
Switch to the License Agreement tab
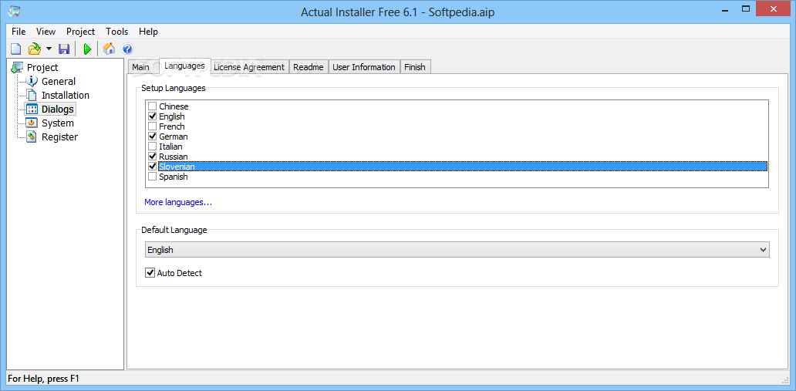(249, 67)
